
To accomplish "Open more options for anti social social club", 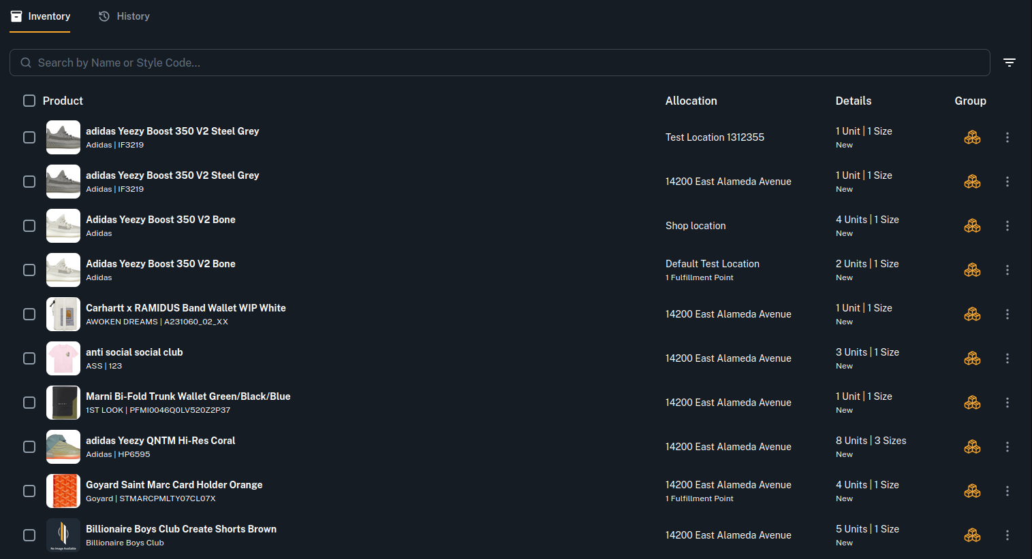I will pyautogui.click(x=1007, y=358).
